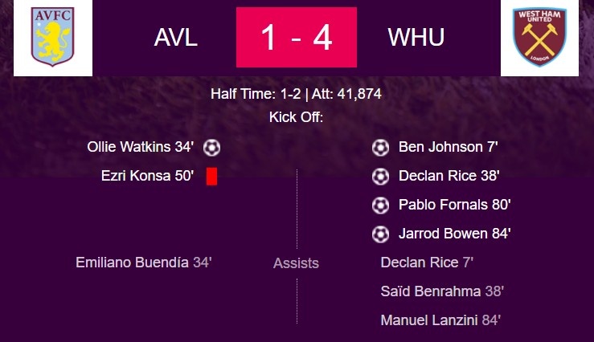Click the goal ball icon beside Ollie Watkins
This screenshot has height=342, width=594.
pos(212,148)
